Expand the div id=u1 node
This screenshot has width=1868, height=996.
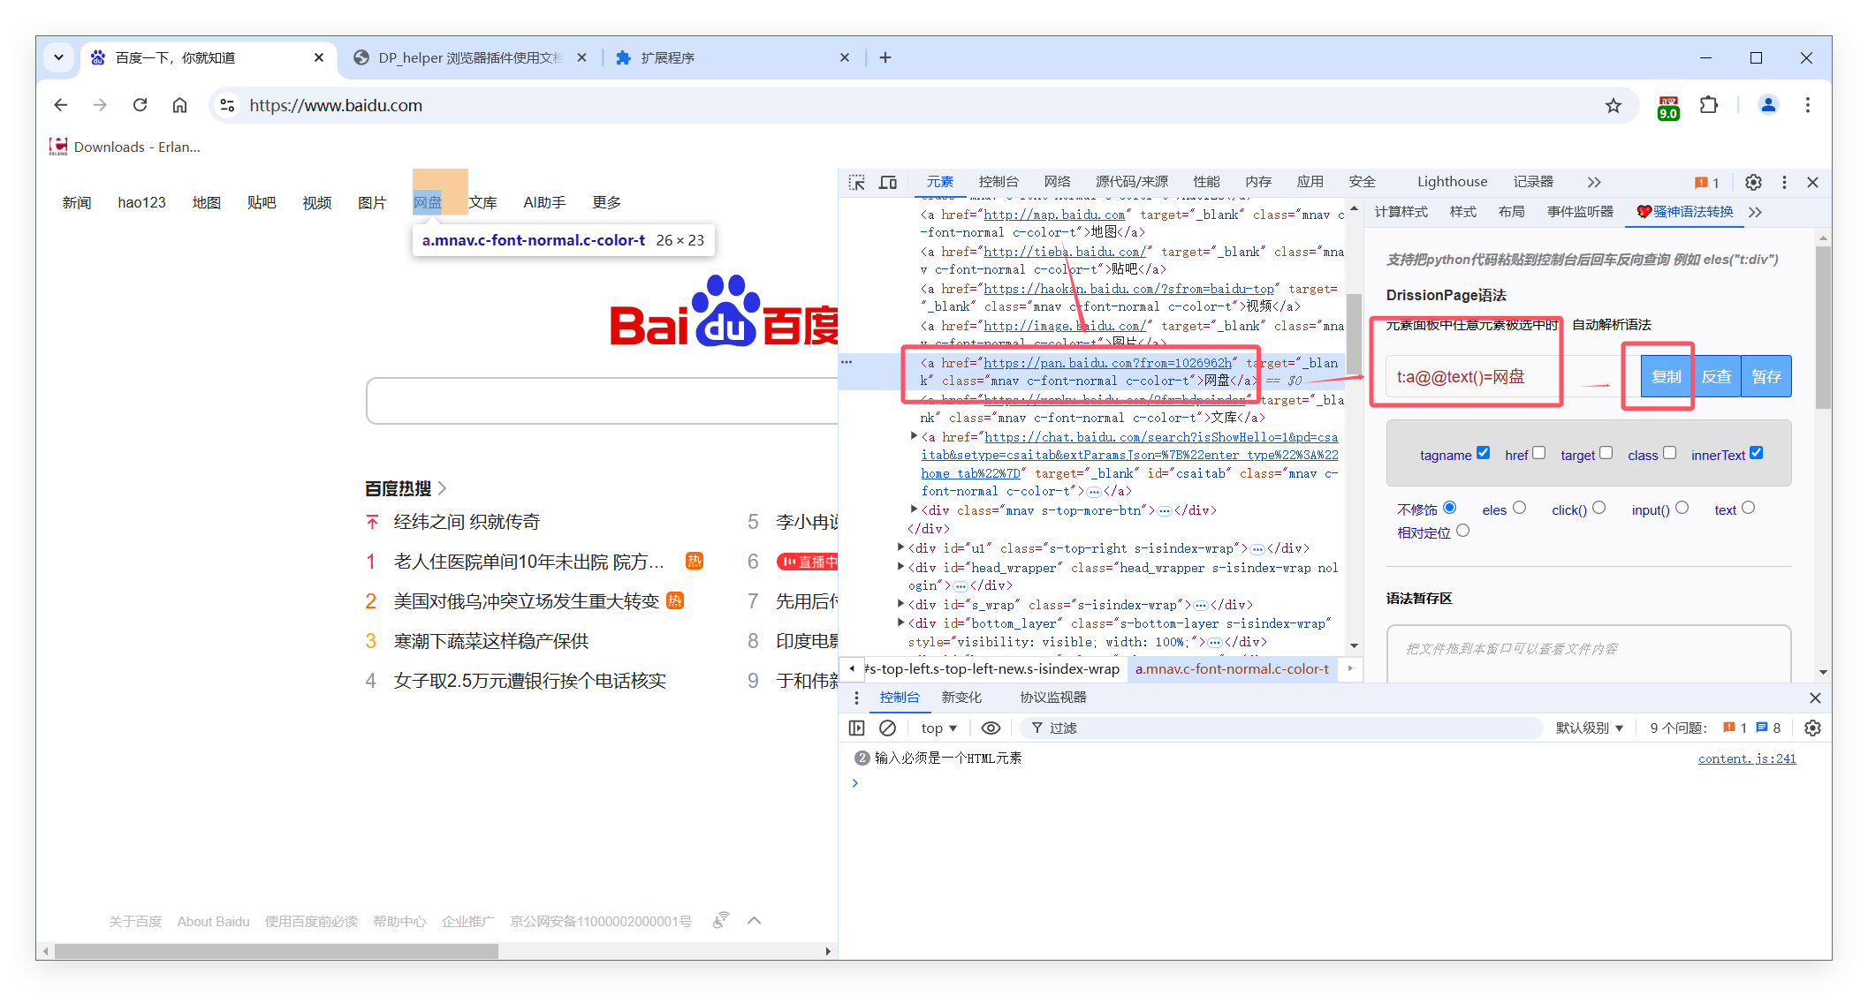pyautogui.click(x=900, y=547)
